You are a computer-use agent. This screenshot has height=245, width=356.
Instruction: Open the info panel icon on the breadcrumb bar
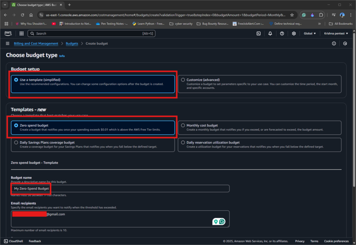click(334, 44)
